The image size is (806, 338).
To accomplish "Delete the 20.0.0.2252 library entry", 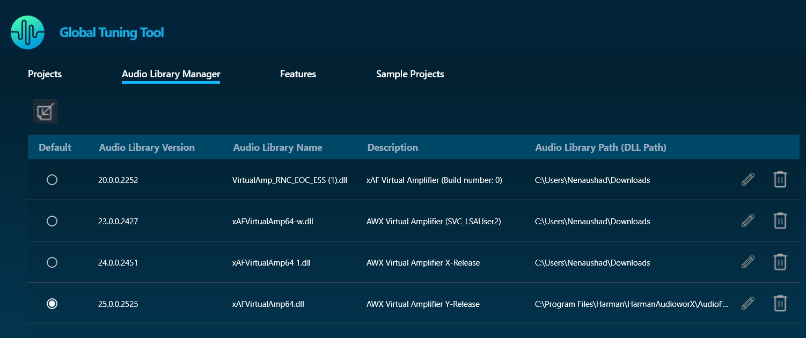I will pos(780,180).
